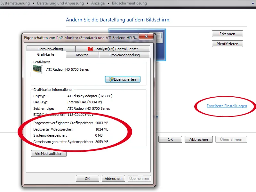Click the 4083 MB Grafikspeicher value
The height and width of the screenshot is (192, 256).
(102, 123)
